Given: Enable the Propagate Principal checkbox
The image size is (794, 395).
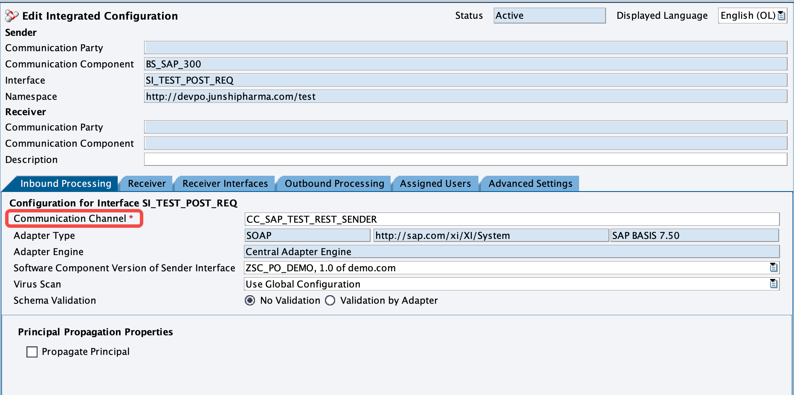Looking at the screenshot, I should [32, 352].
